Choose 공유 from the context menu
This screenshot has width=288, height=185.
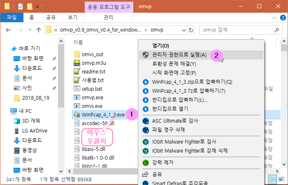coord(201,174)
